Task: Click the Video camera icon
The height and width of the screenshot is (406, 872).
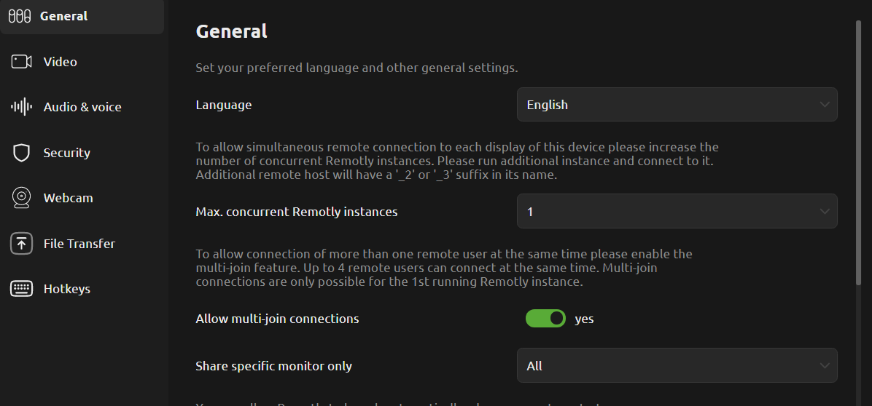Action: (21, 62)
